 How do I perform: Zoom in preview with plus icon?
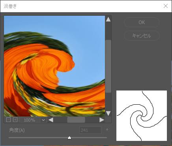[x=15, y=120]
